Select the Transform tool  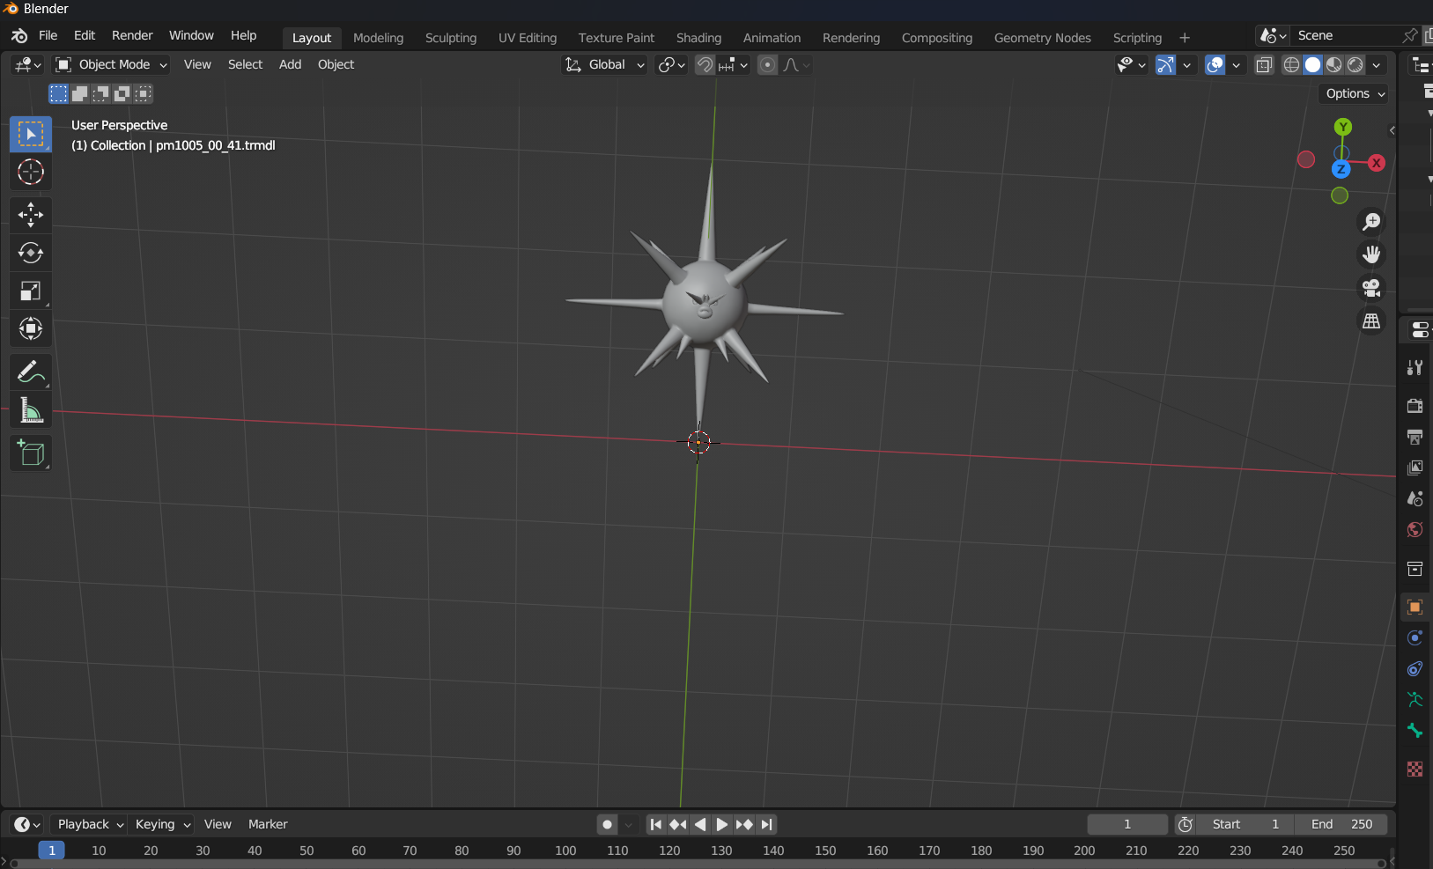tap(31, 329)
